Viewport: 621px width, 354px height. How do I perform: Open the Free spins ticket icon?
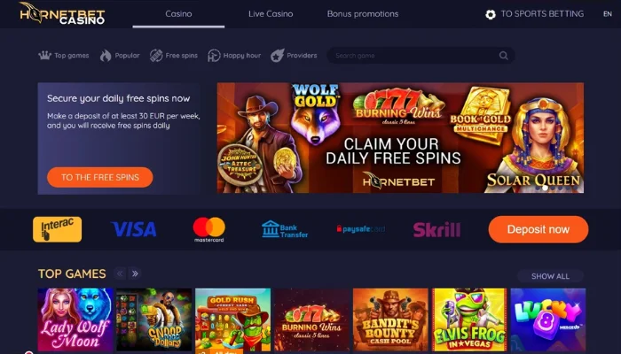tap(156, 56)
